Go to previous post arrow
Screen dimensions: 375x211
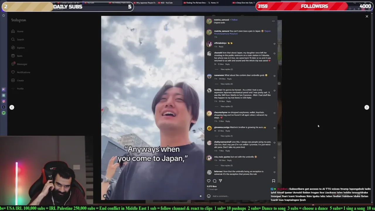[12, 107]
